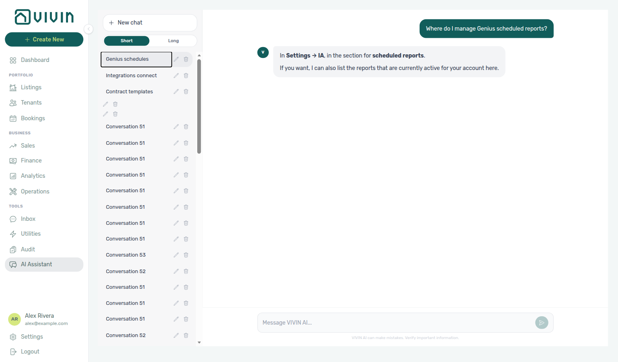
Task: Click the alex@example.com email text
Action: [x=46, y=323]
